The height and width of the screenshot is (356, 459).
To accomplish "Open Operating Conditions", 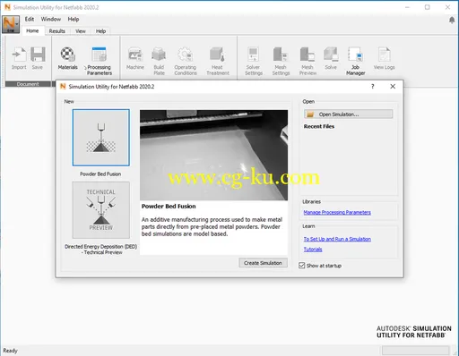I will [186, 61].
